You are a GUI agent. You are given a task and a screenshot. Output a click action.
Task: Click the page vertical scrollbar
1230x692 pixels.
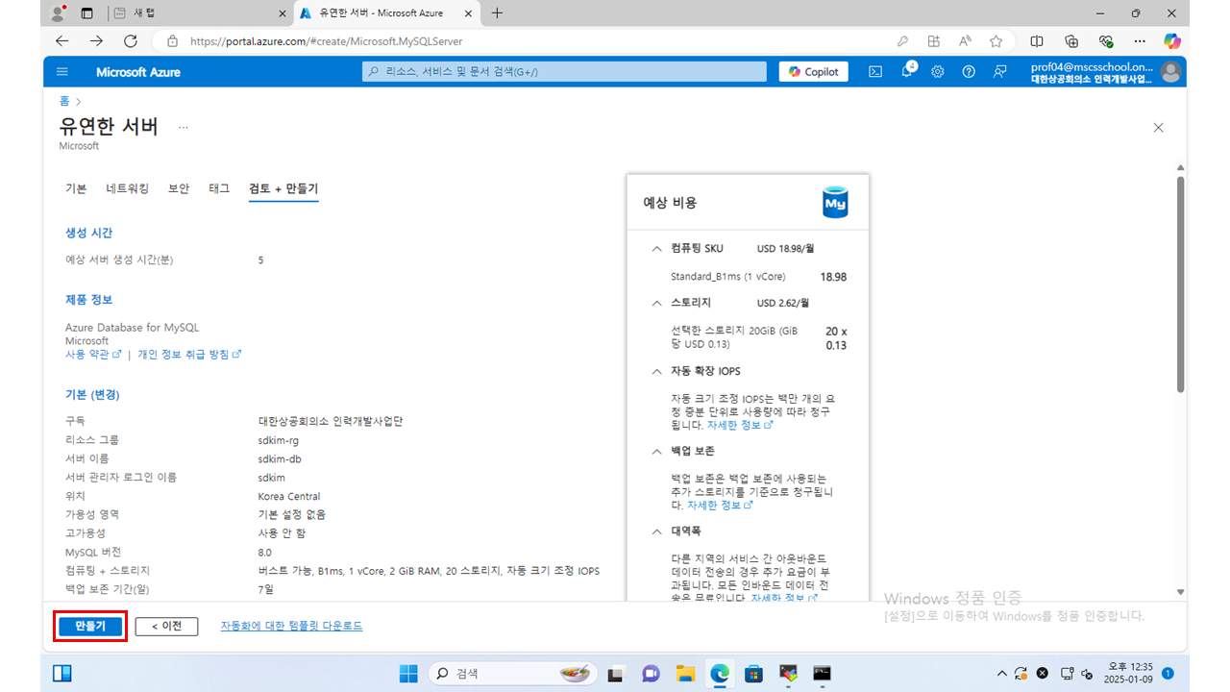[1180, 283]
